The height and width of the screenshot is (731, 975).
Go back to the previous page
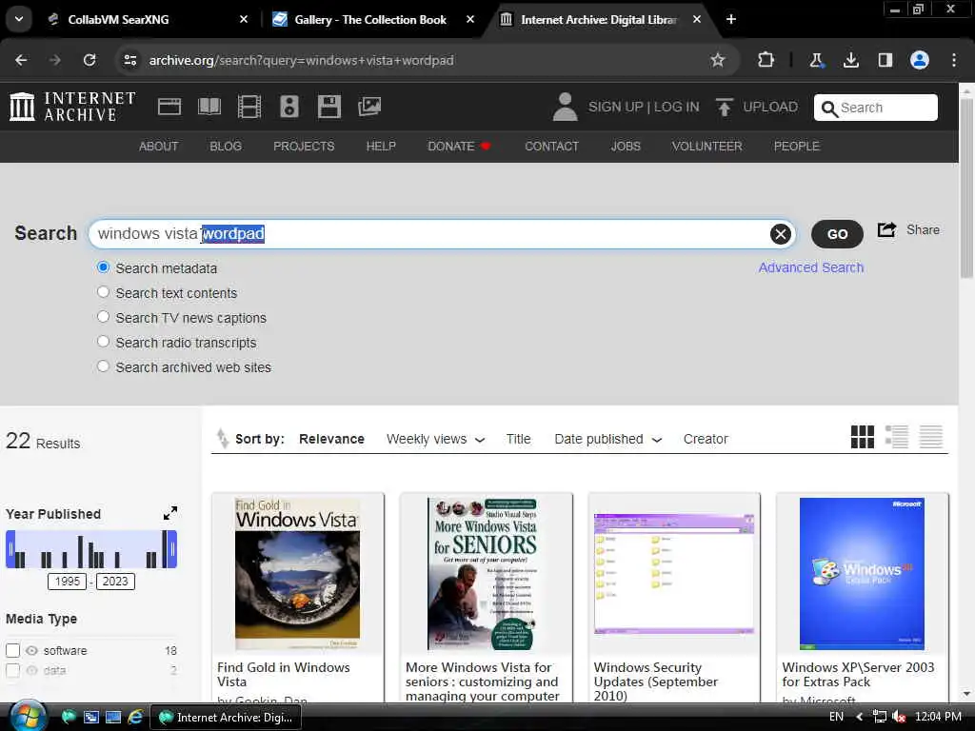click(21, 60)
